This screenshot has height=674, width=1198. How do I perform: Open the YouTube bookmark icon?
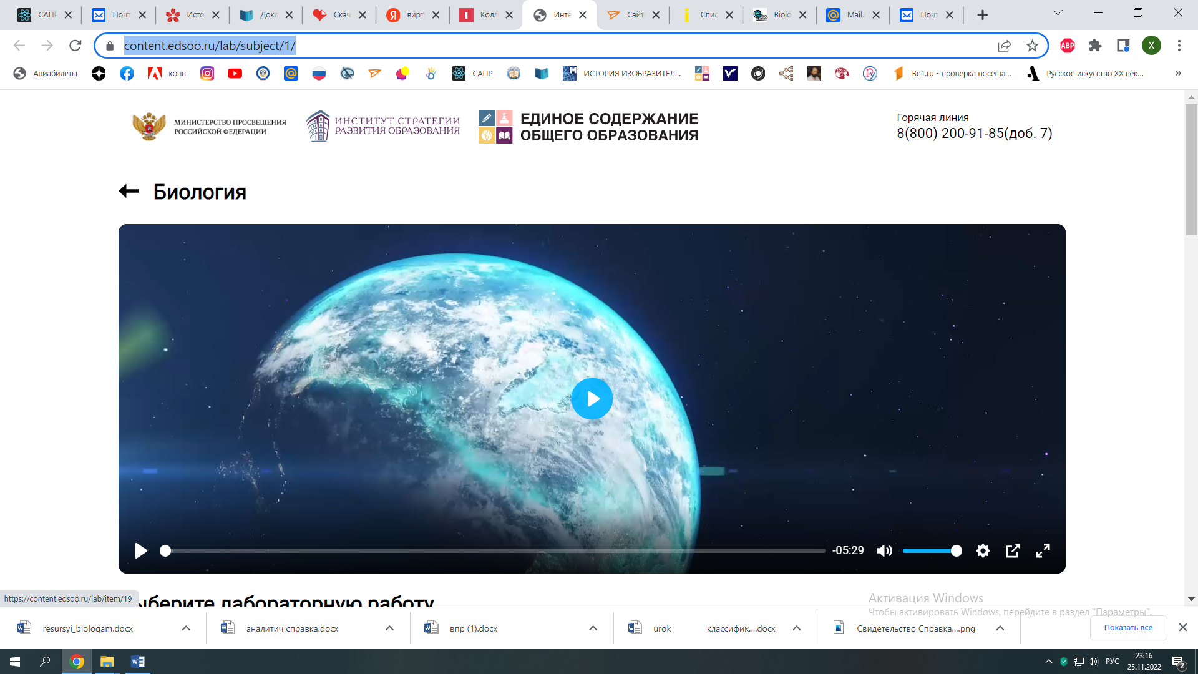pyautogui.click(x=235, y=74)
